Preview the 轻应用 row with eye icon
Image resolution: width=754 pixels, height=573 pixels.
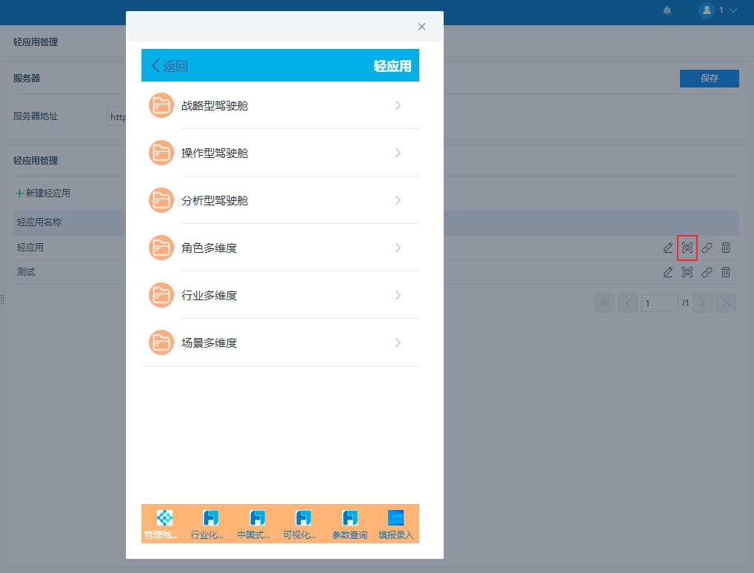[687, 248]
